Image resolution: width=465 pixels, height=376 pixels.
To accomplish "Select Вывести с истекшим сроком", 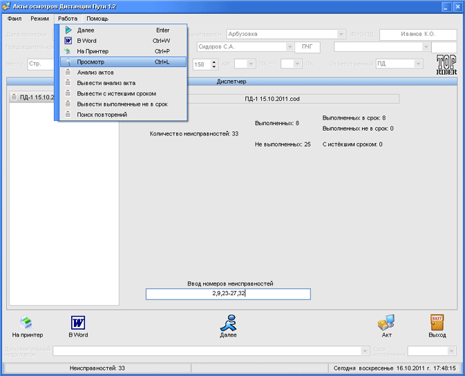I will [124, 93].
